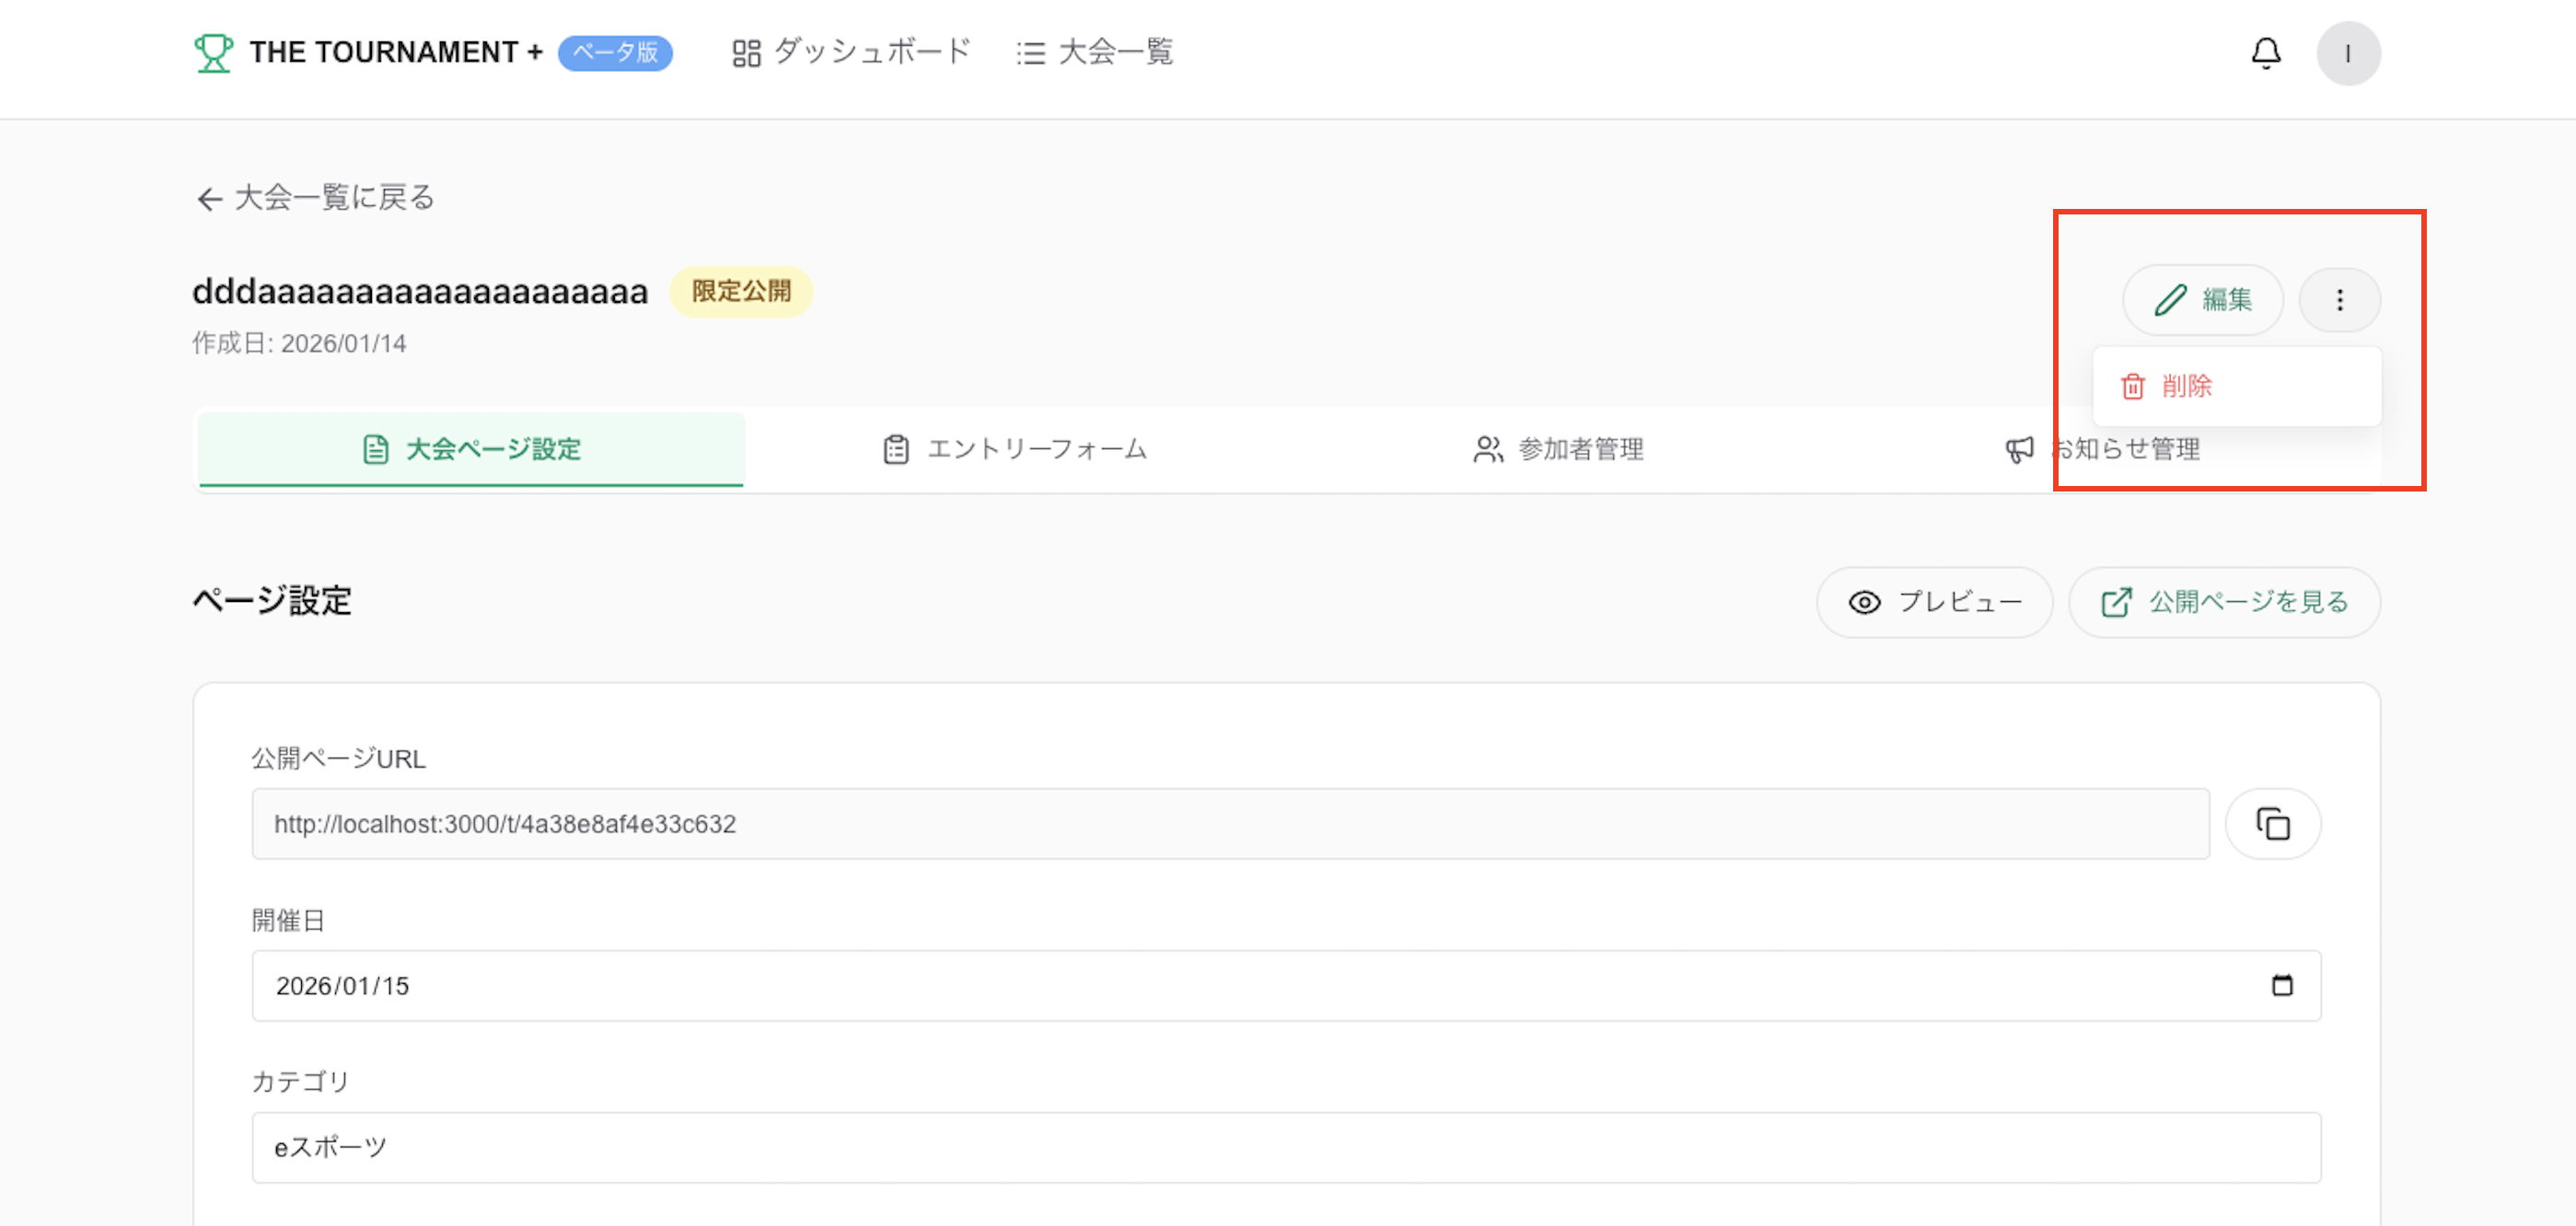Click the 編集 edit button

point(2202,300)
